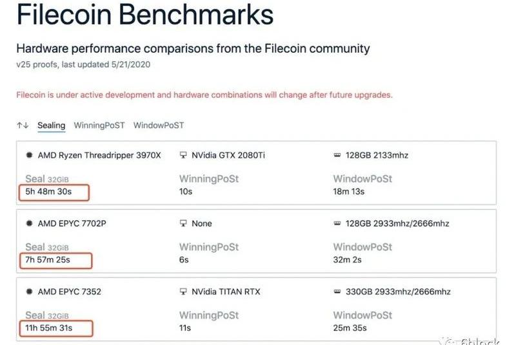
Task: Click the sort arrows icon
Action: pyautogui.click(x=23, y=126)
